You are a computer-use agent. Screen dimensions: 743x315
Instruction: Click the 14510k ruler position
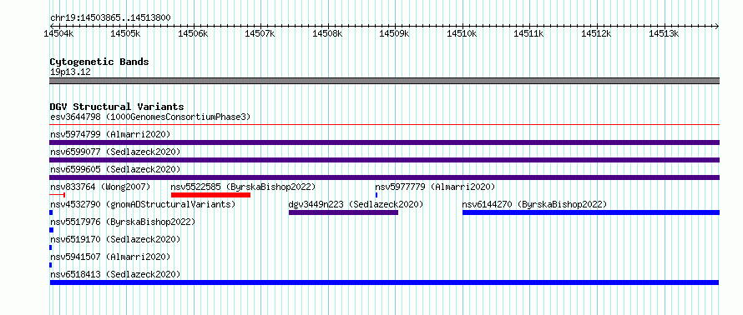(462, 33)
